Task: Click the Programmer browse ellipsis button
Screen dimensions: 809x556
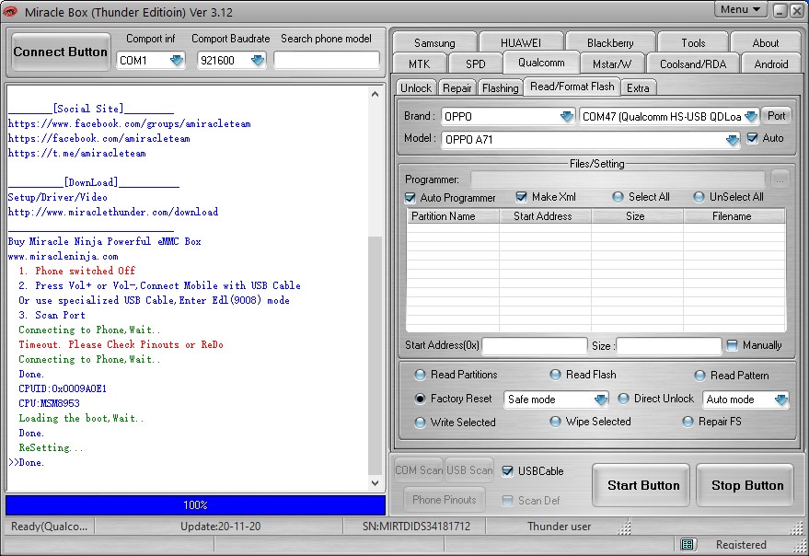Action: point(780,180)
